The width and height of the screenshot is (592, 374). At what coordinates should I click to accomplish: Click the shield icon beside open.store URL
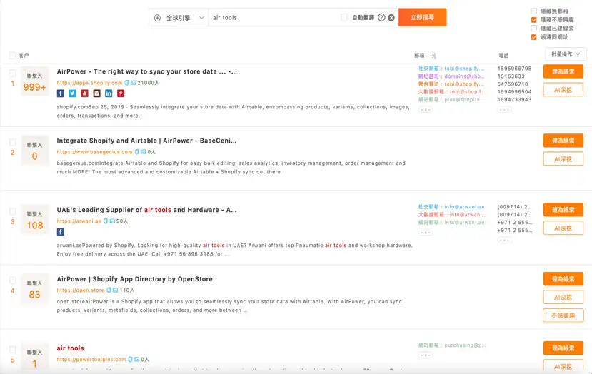pyautogui.click(x=109, y=290)
